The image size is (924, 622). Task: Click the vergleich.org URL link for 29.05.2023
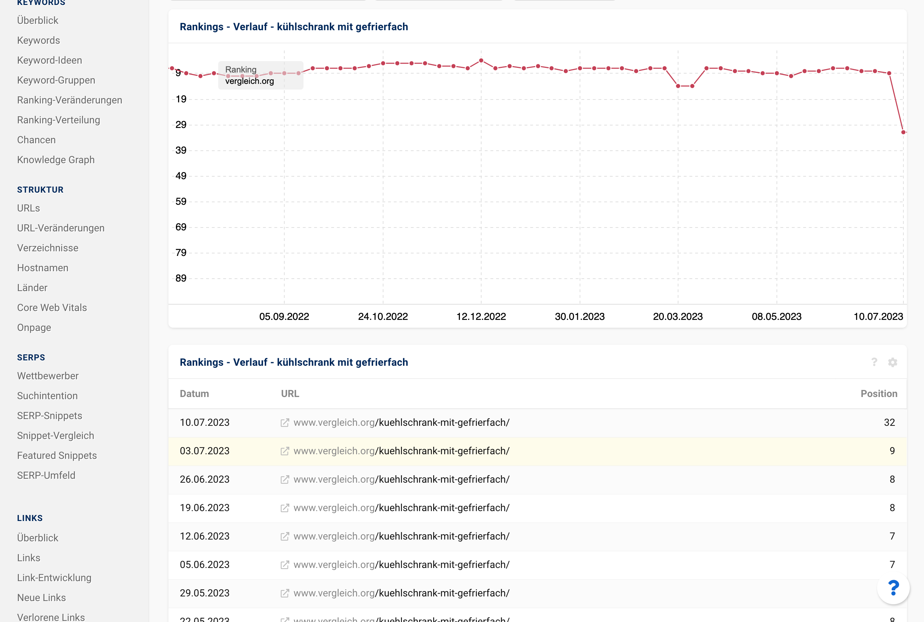401,593
